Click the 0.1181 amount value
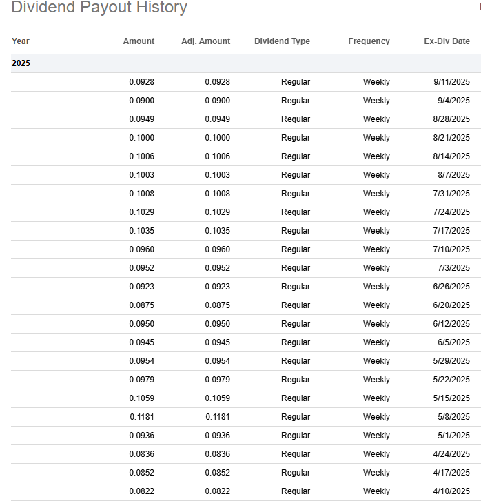This screenshot has width=481, height=501. point(142,417)
